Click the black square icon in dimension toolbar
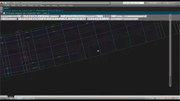 pyautogui.click(x=106, y=16)
